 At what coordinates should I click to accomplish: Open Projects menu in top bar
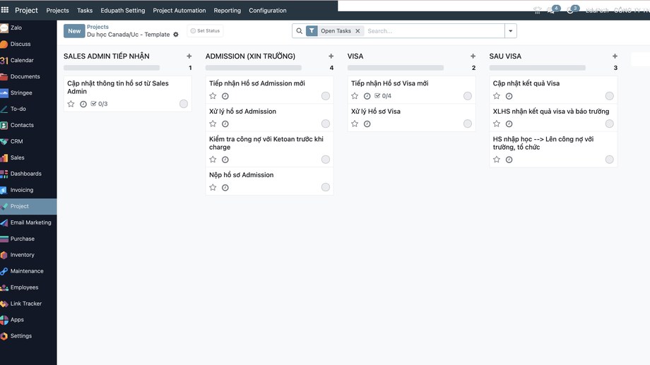pos(58,11)
